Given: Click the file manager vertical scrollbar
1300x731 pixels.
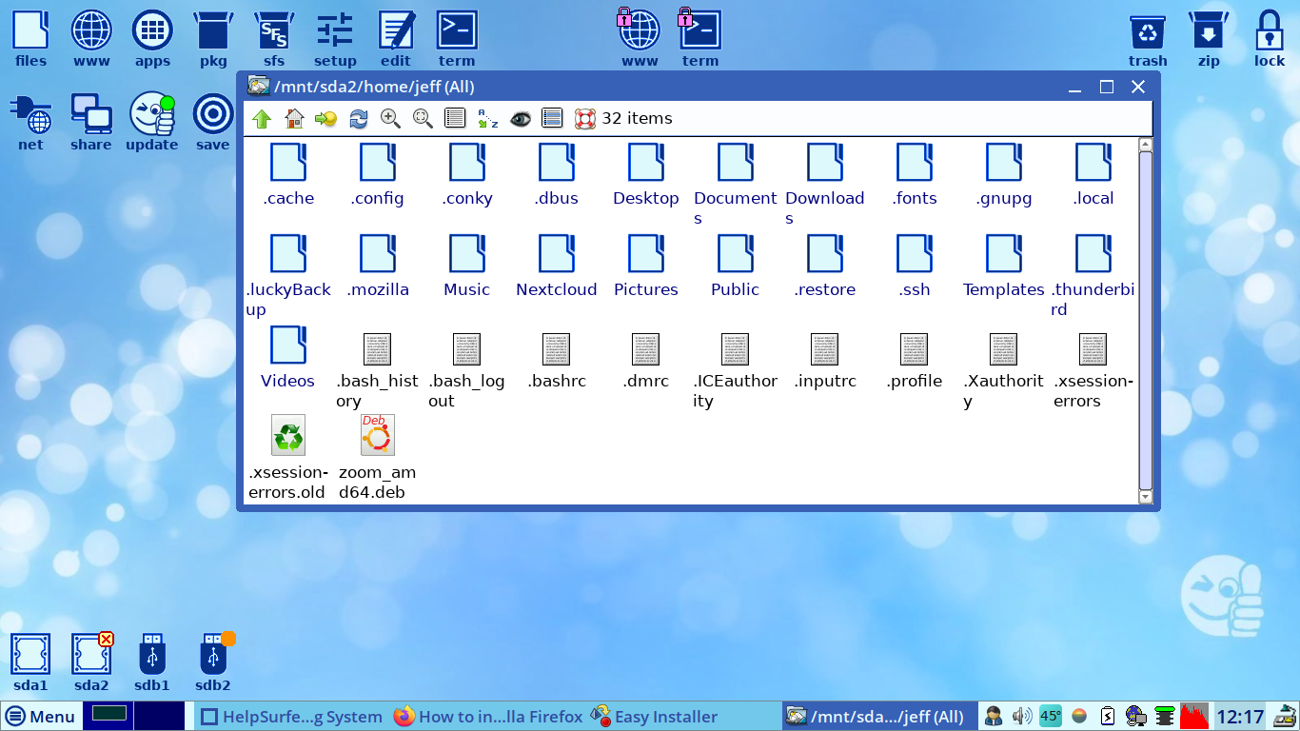Looking at the screenshot, I should (x=1146, y=321).
